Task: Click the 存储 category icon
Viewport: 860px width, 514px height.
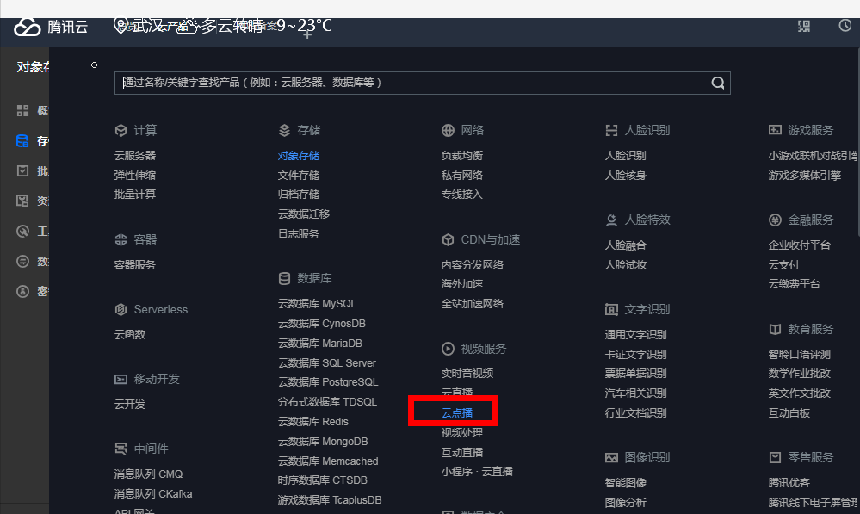Action: 284,130
